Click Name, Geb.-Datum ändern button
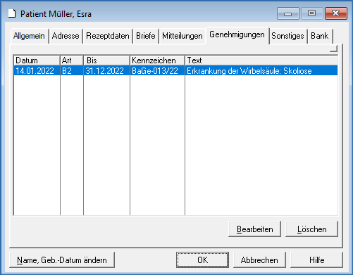The image size is (353, 275). (62, 260)
